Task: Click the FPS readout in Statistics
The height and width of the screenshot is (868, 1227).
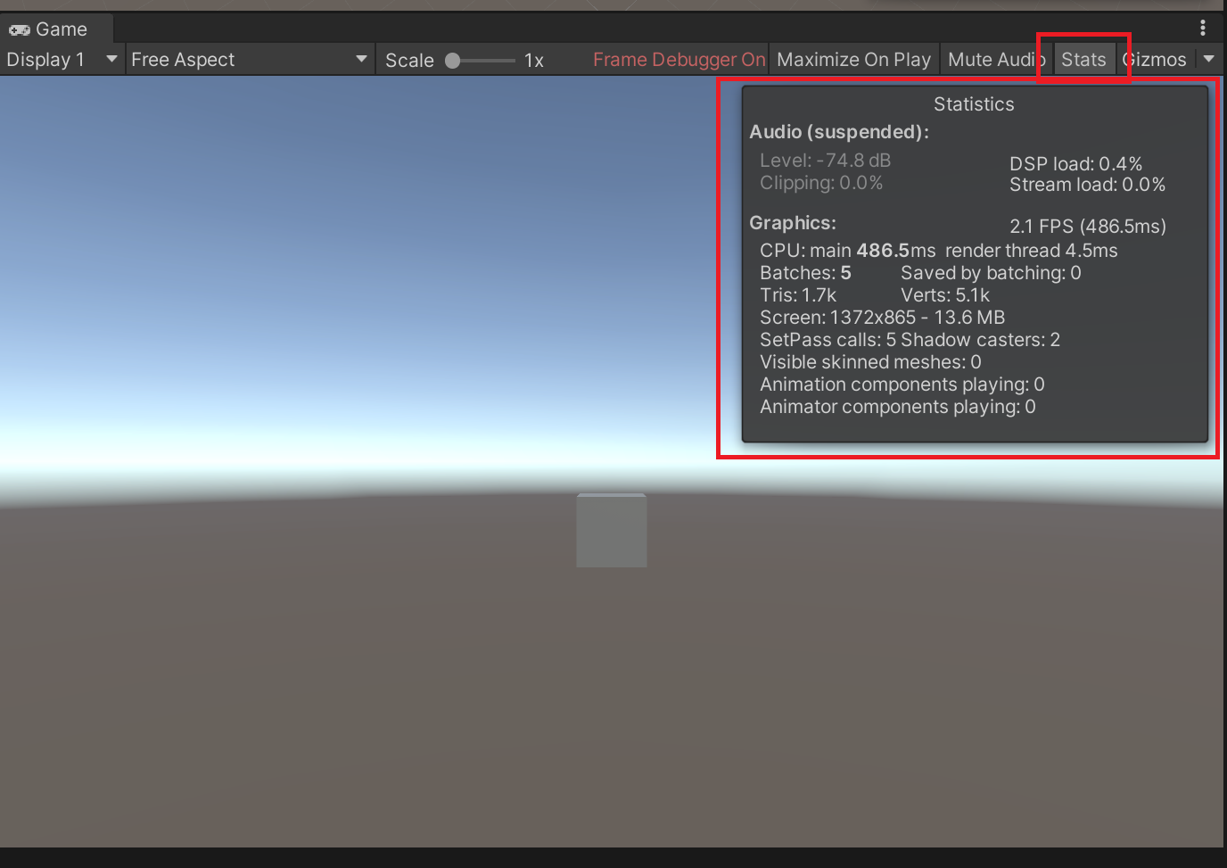Action: (x=1087, y=227)
